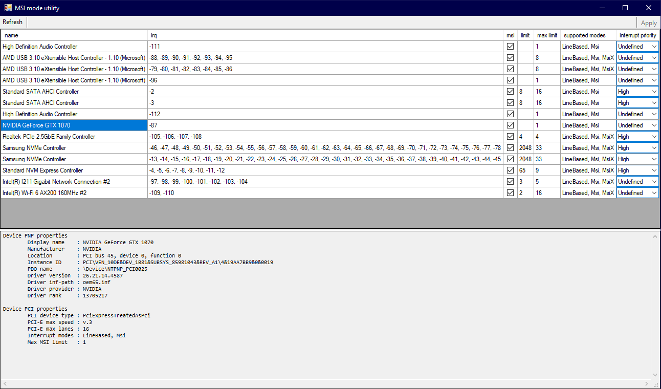Select Standard NVM Express Controller row
This screenshot has height=389, width=661.
click(74, 170)
